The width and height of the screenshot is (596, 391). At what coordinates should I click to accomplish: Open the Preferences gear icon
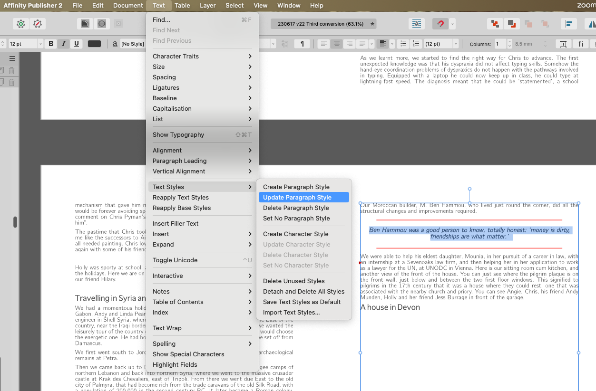pyautogui.click(x=21, y=24)
